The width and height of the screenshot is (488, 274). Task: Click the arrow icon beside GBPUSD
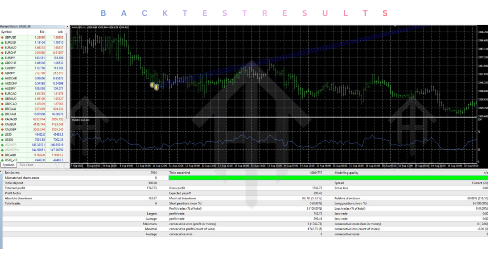pos(2,37)
